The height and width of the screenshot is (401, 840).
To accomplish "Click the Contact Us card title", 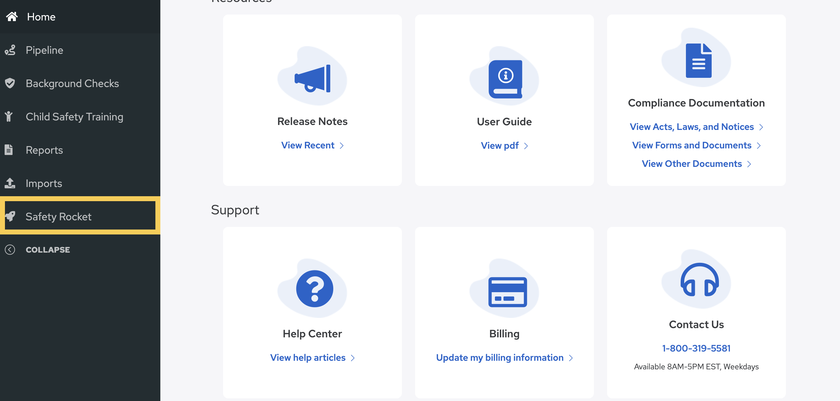I will pyautogui.click(x=696, y=324).
